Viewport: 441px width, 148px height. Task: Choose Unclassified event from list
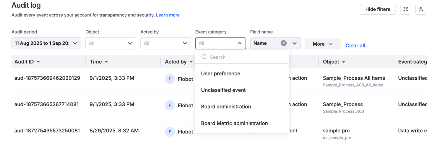[223, 90]
